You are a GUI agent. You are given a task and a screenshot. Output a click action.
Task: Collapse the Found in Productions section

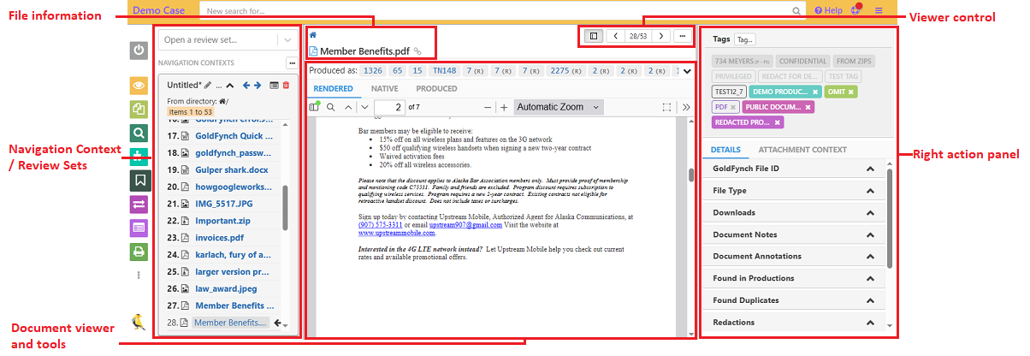pyautogui.click(x=870, y=279)
